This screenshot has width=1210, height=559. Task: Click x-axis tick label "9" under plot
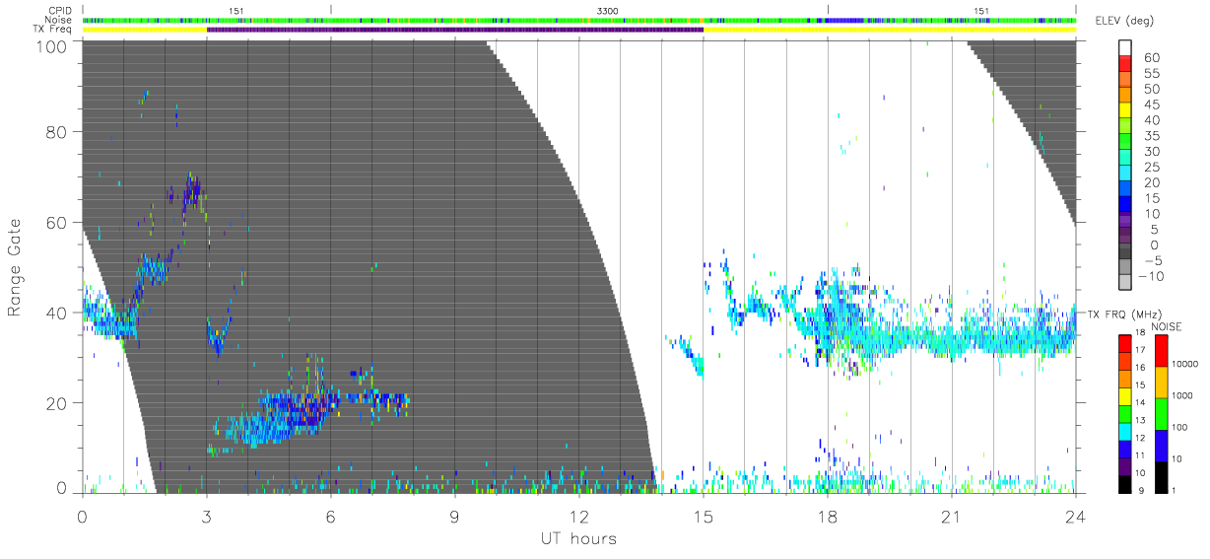pyautogui.click(x=454, y=516)
